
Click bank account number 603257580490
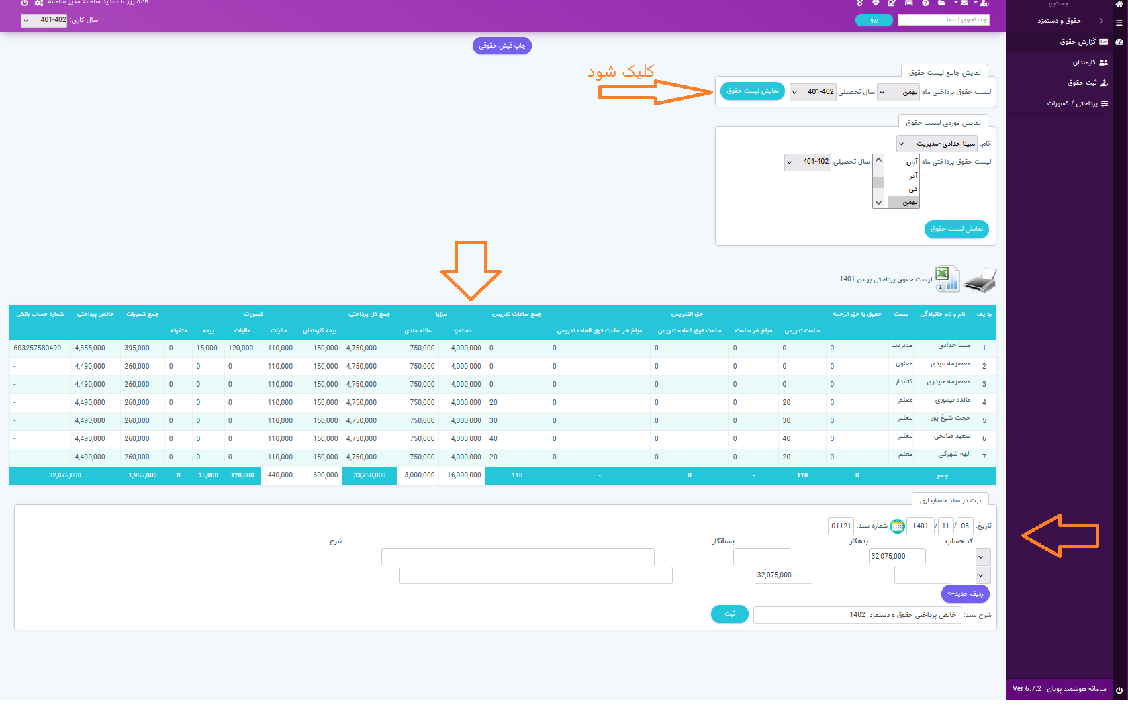point(37,348)
